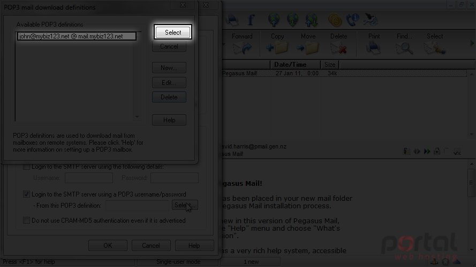Click Cancel in the SMTP settings dialog
The width and height of the screenshot is (476, 267).
(x=151, y=246)
